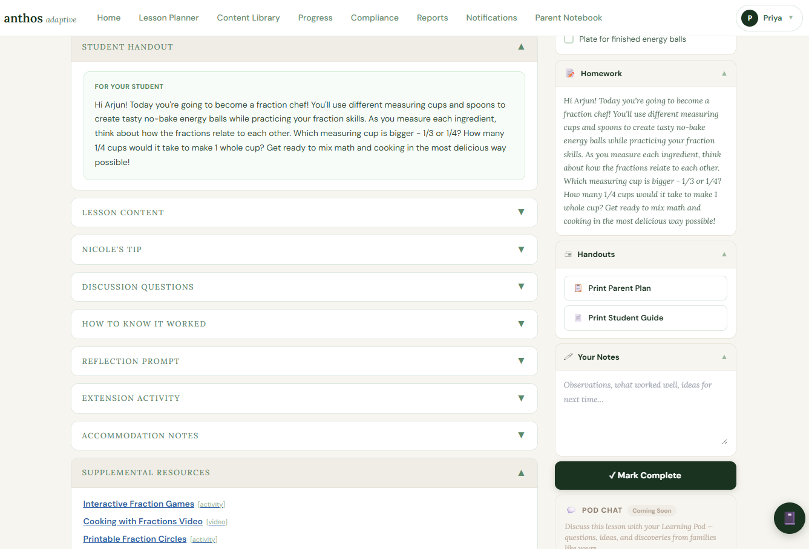Click the anthos adaptive logo
Image resolution: width=809 pixels, height=549 pixels.
click(x=41, y=18)
